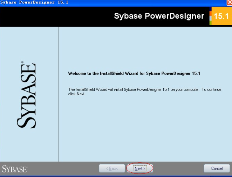Click the orange 15.1 version badge
Screen dimensions: 232x177
[x=221, y=16]
